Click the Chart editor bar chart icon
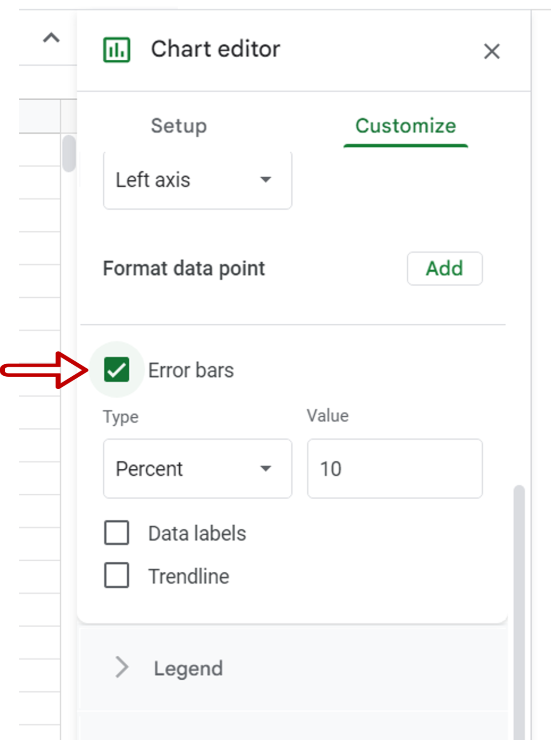This screenshot has height=740, width=551. click(x=117, y=48)
